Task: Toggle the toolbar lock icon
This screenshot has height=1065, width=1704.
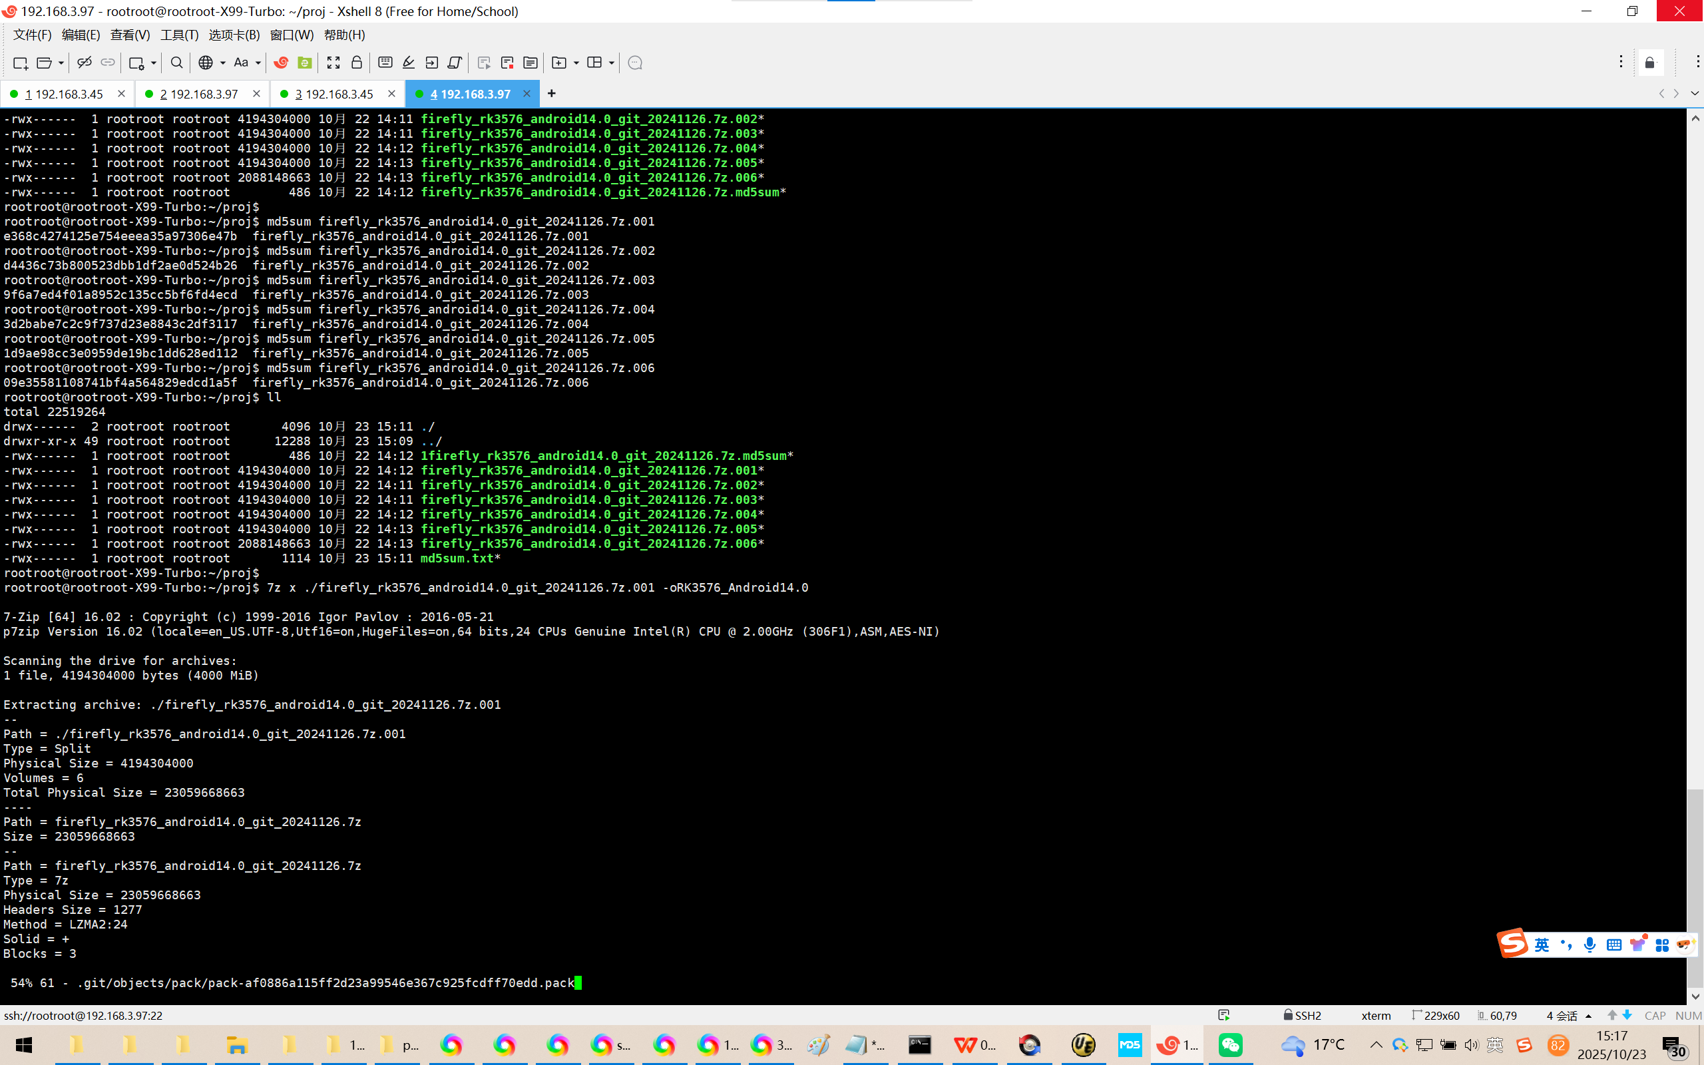Action: pyautogui.click(x=357, y=63)
